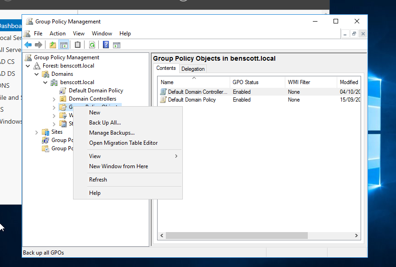Click the console document icon beside File menu
This screenshot has width=396, height=267.
(27, 34)
